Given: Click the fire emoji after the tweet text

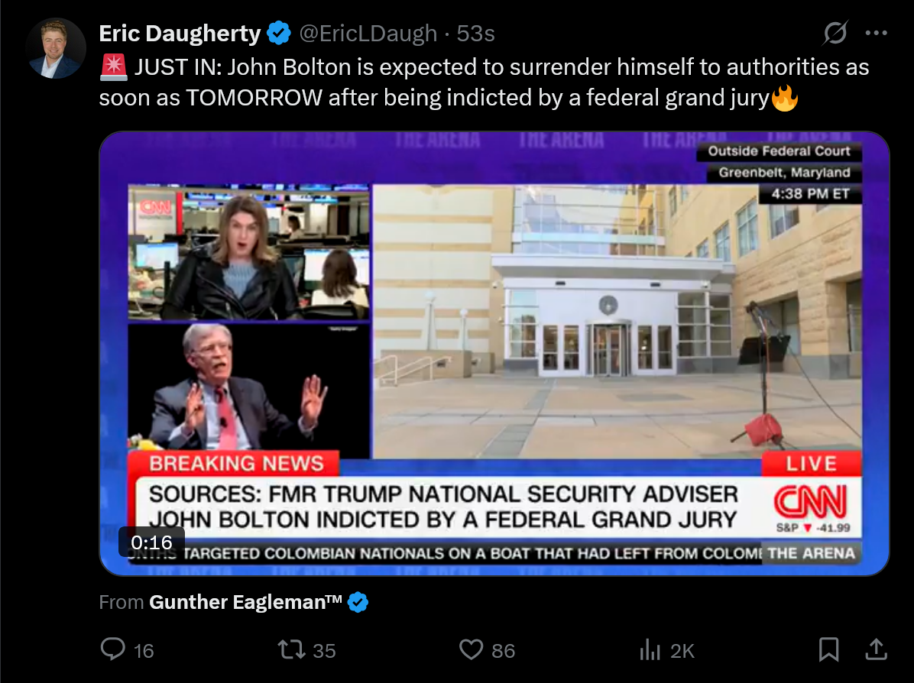Looking at the screenshot, I should click(785, 97).
